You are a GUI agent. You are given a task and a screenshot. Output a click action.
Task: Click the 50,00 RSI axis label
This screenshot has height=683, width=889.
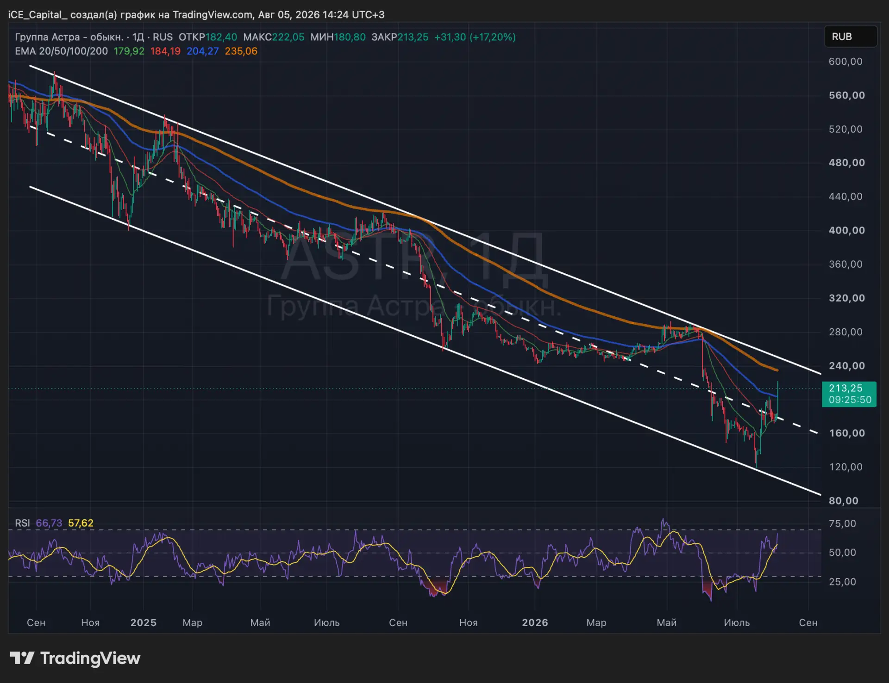(x=842, y=553)
